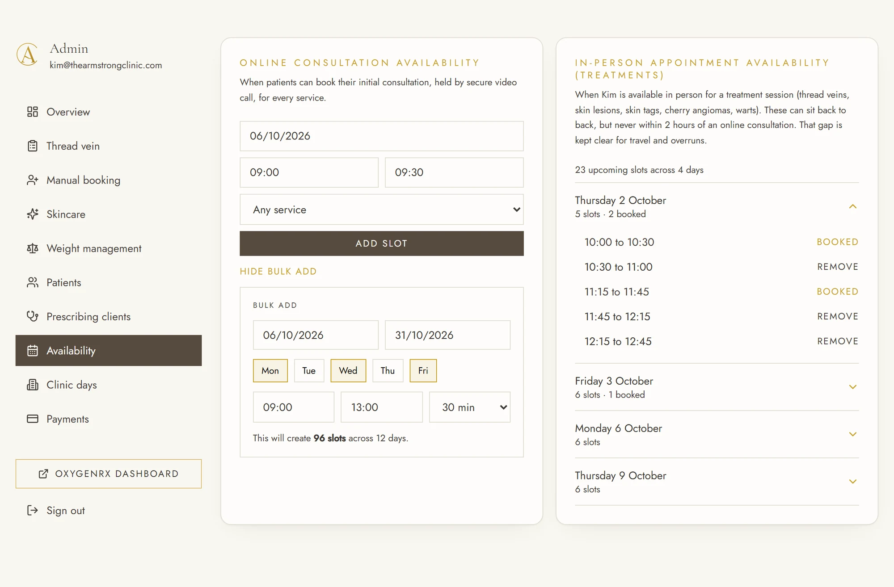Toggle the Wed day chip
The height and width of the screenshot is (587, 894).
(x=348, y=370)
